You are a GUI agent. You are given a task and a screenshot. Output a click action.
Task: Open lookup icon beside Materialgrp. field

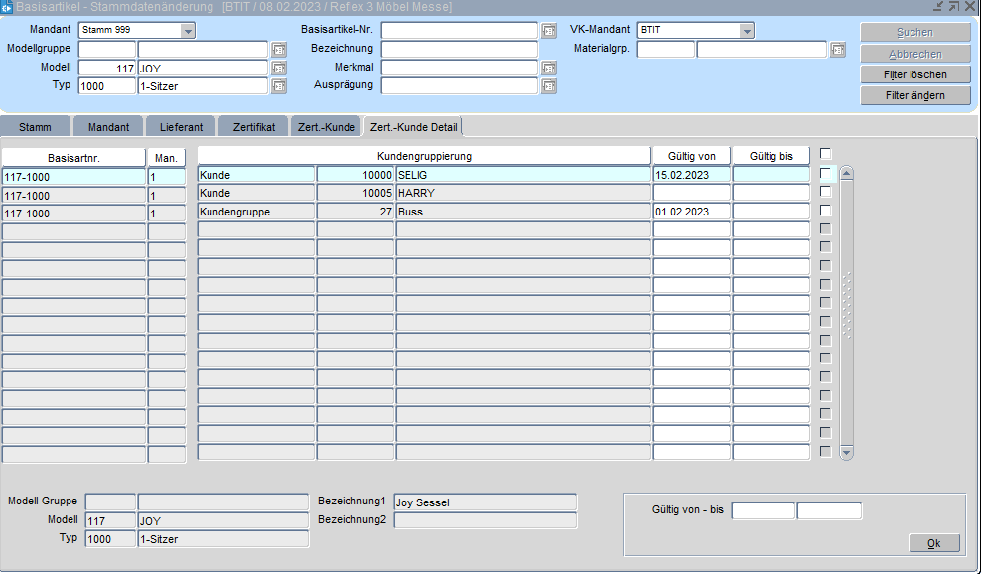click(838, 49)
